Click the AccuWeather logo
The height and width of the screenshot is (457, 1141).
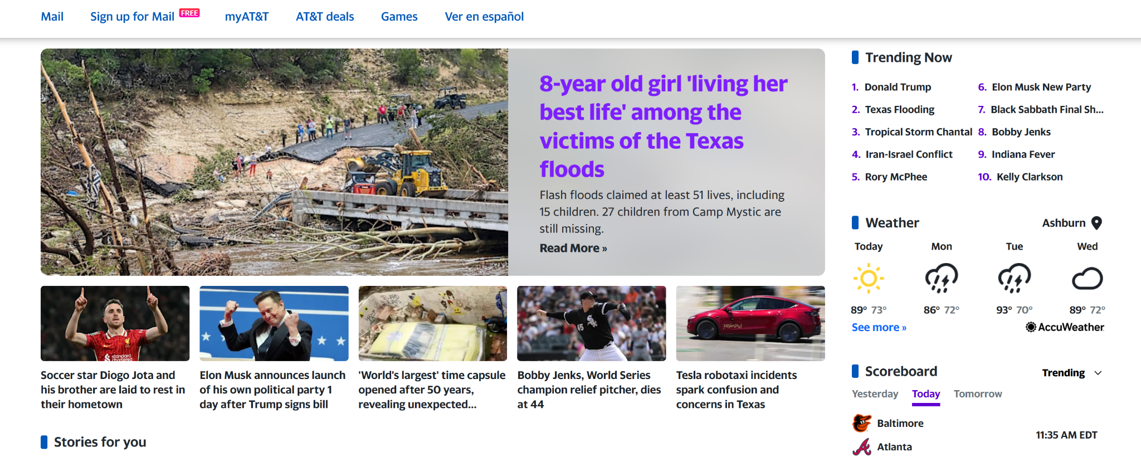(1065, 327)
